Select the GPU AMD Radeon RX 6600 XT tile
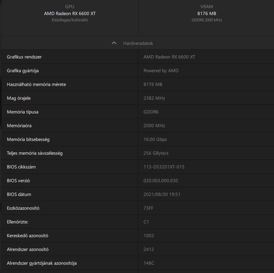274x273 pixels. pyautogui.click(x=70, y=14)
